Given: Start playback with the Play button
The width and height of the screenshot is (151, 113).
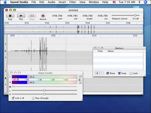Looking at the screenshot, I should (x=21, y=16).
